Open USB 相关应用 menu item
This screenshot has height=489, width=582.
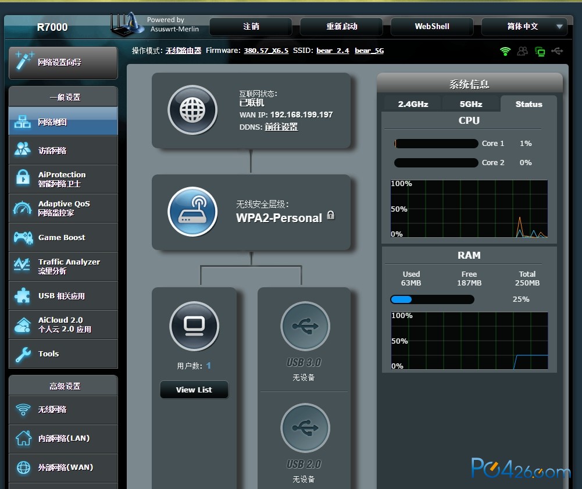click(x=63, y=295)
